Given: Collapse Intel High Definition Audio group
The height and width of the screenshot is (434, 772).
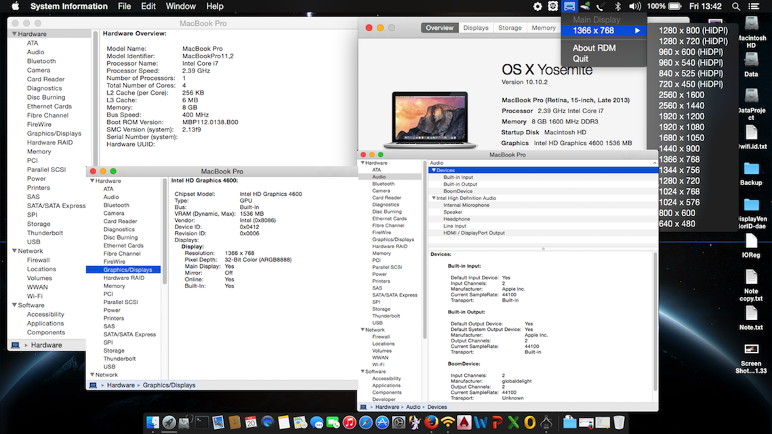Looking at the screenshot, I should (434, 198).
